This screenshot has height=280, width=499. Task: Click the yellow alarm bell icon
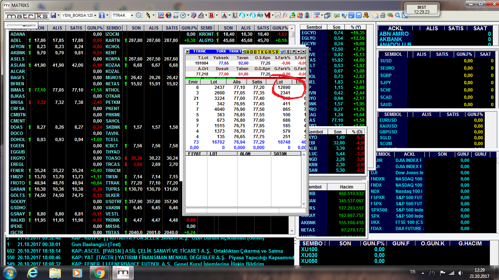tap(366, 15)
